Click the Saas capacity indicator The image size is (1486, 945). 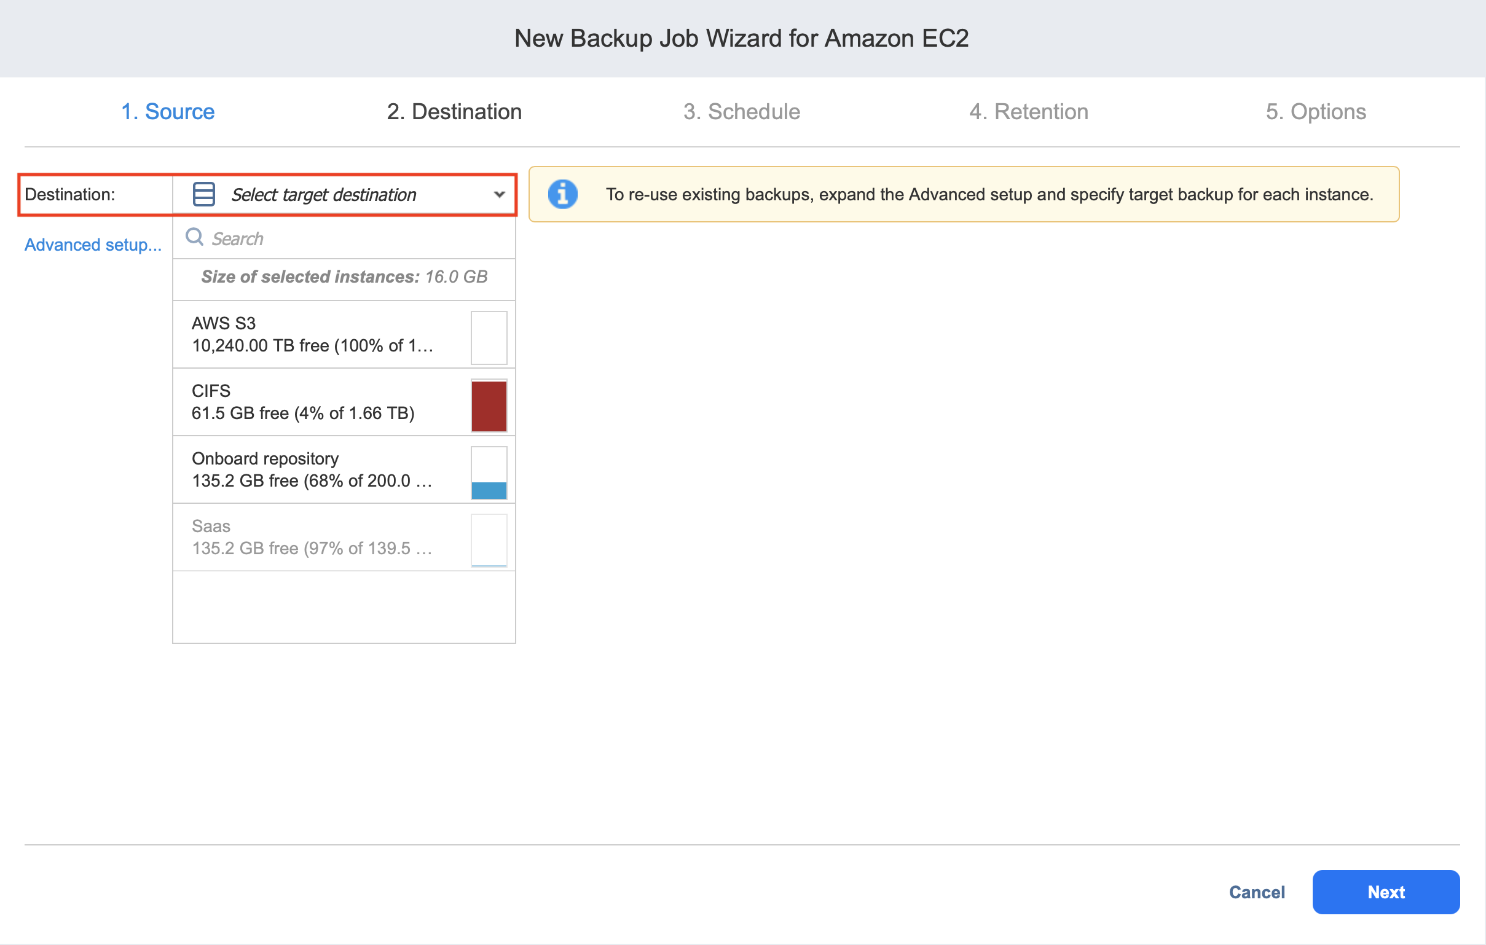pos(489,540)
